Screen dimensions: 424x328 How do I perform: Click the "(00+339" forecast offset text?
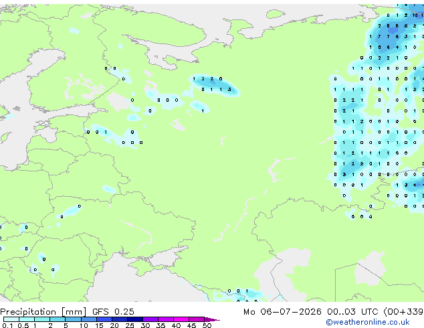coord(403,312)
